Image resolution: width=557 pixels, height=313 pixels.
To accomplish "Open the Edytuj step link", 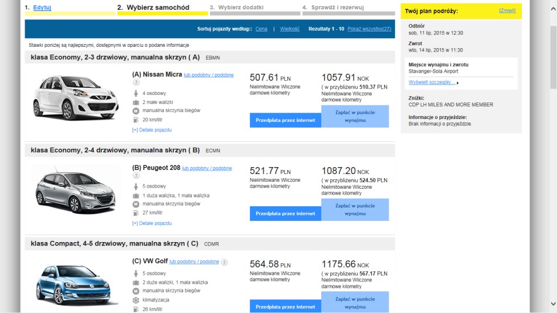I will click(42, 8).
